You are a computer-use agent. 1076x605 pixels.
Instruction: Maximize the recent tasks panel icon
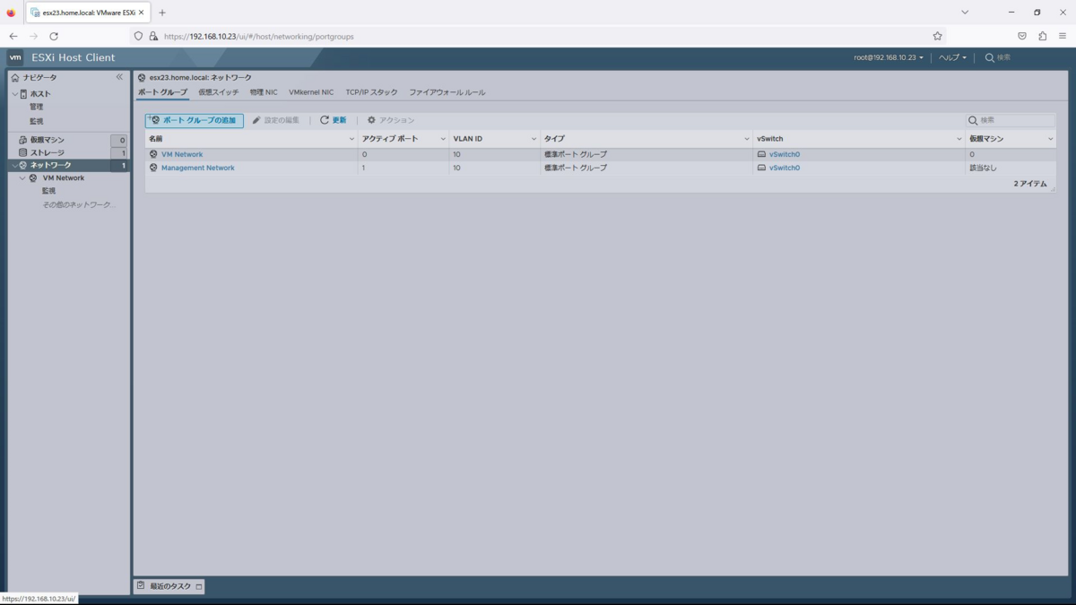coord(199,586)
